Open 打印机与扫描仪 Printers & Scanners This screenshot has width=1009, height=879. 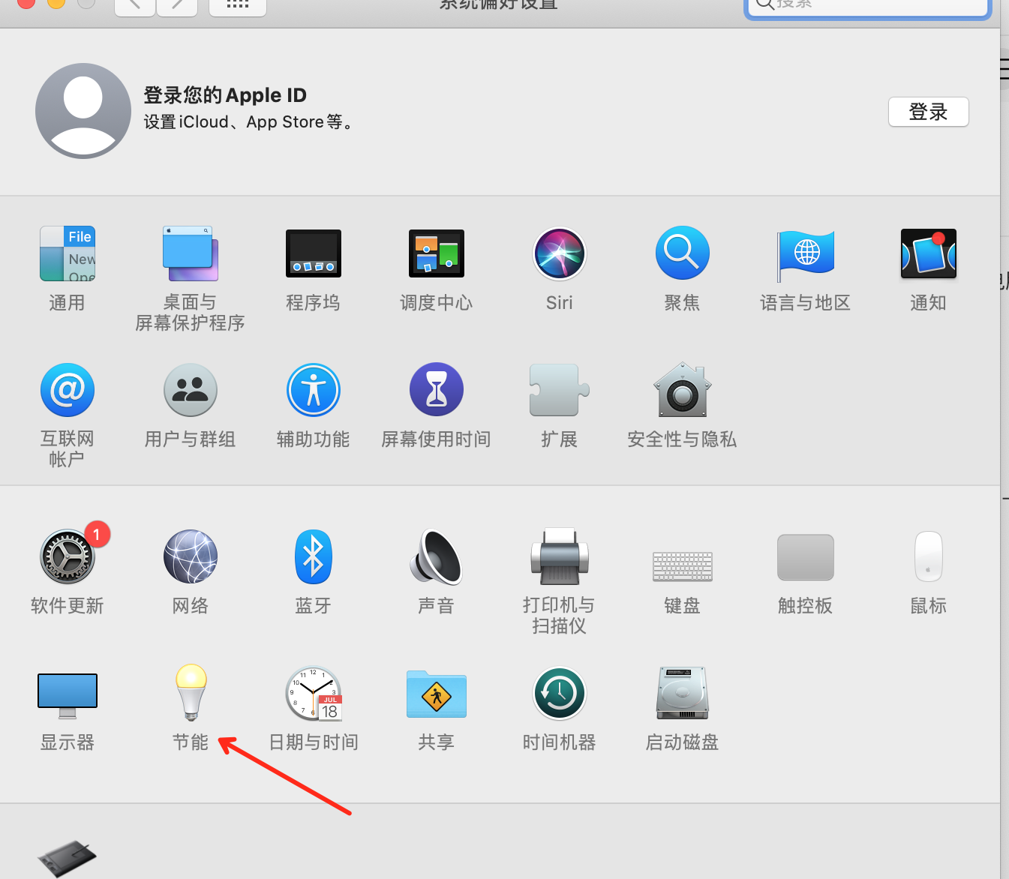point(559,557)
